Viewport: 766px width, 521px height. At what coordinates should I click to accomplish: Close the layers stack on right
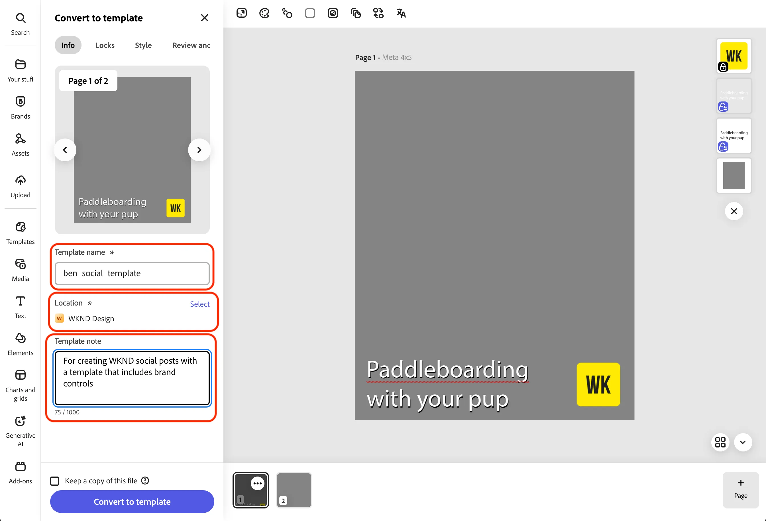[734, 211]
